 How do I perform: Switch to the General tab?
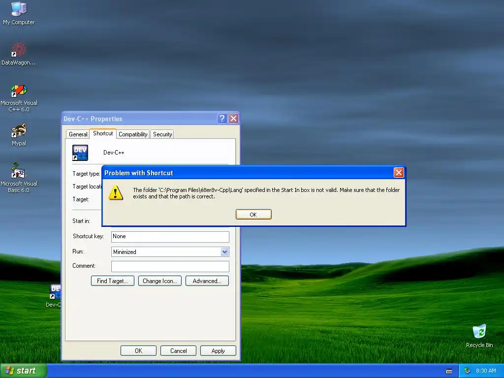pyautogui.click(x=78, y=134)
